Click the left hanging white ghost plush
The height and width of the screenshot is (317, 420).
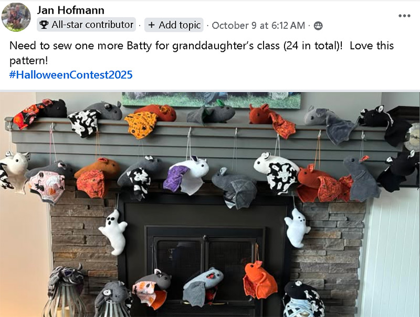click(x=113, y=232)
